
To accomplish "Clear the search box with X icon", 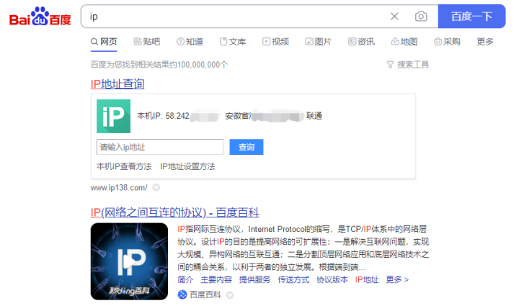I will click(394, 16).
